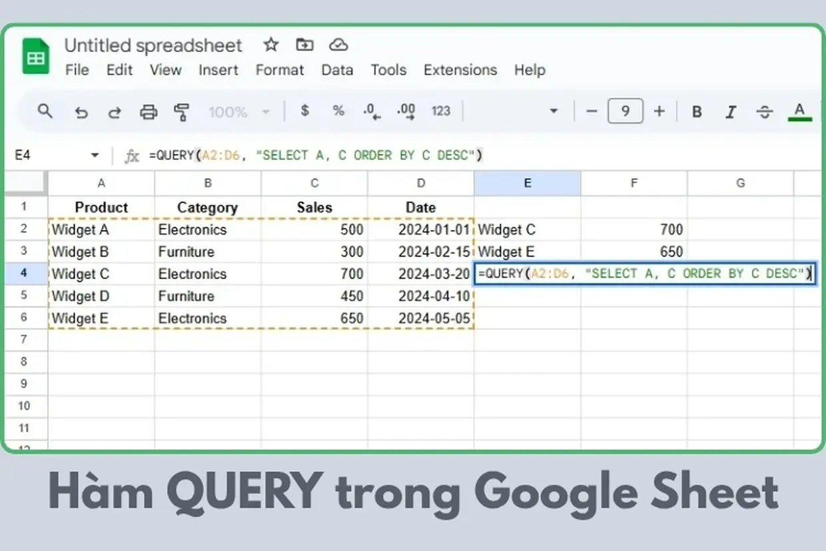Toggle bold formatting
826x551 pixels.
pos(697,112)
